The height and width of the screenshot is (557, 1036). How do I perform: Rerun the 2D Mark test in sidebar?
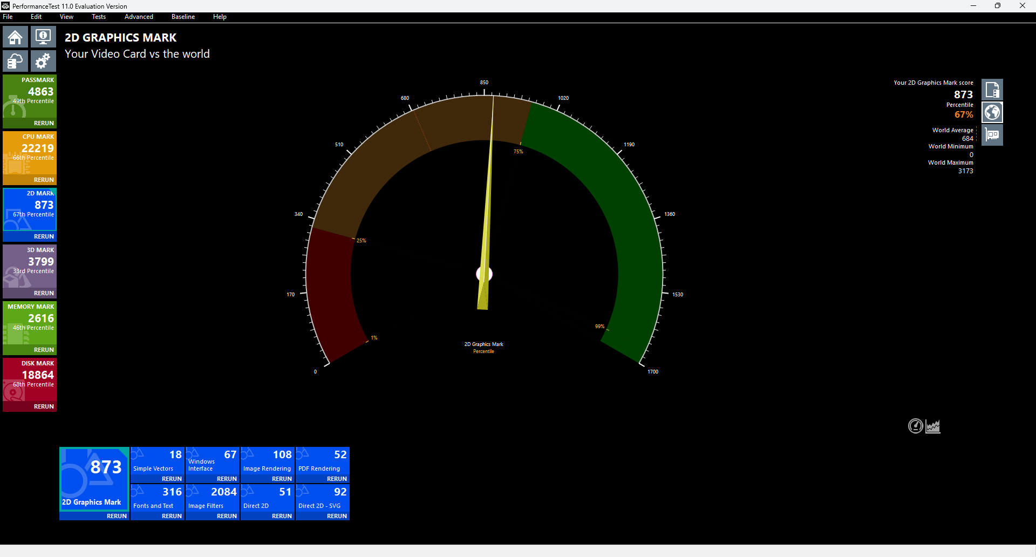coord(44,236)
